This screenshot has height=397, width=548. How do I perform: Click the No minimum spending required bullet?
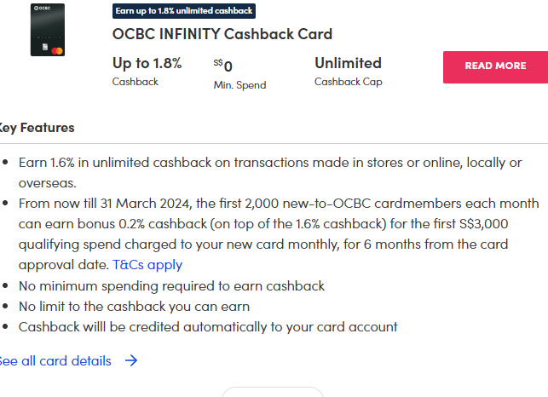[x=171, y=286]
